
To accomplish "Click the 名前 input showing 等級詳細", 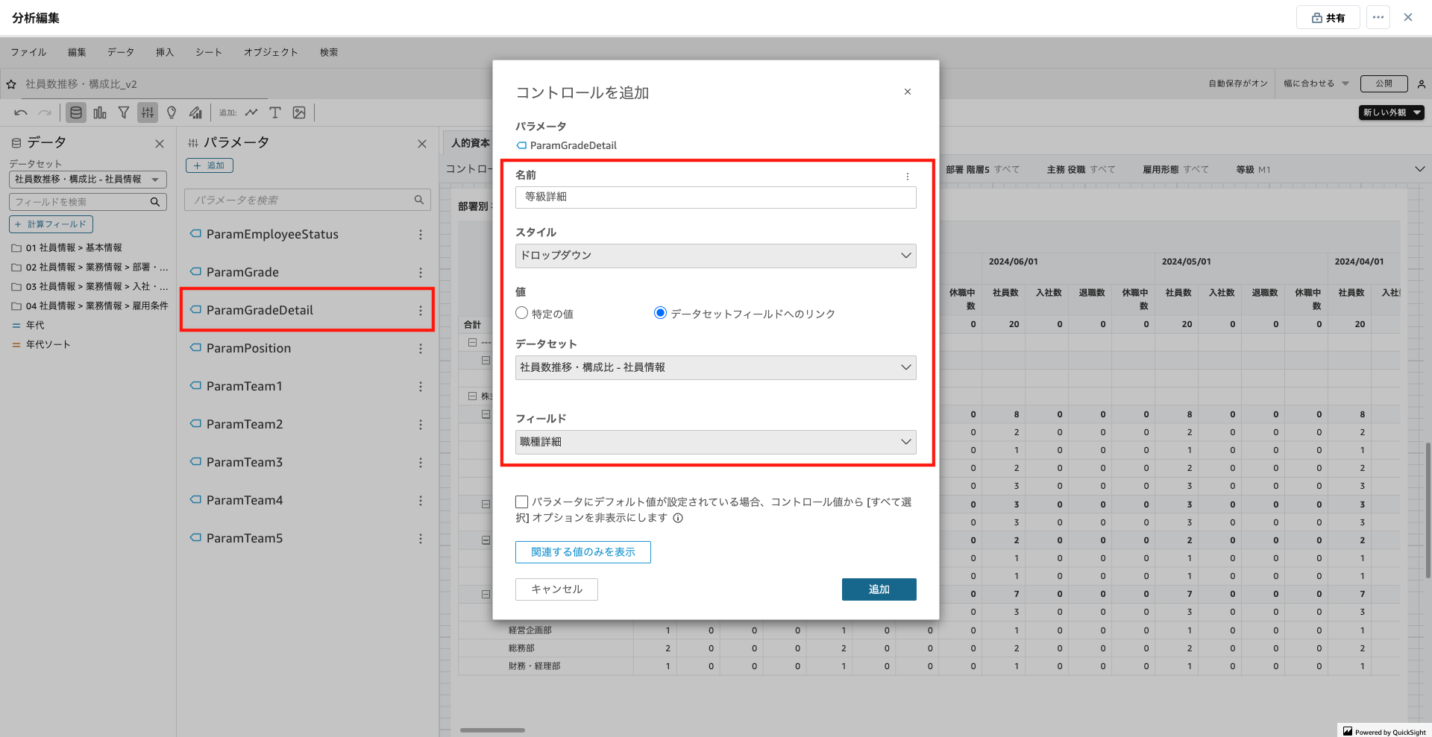I will click(715, 197).
